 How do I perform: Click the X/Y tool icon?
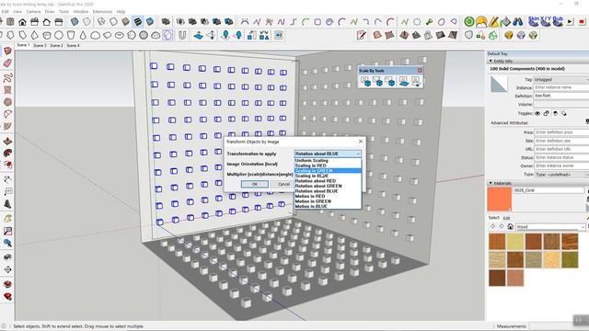(x=546, y=21)
